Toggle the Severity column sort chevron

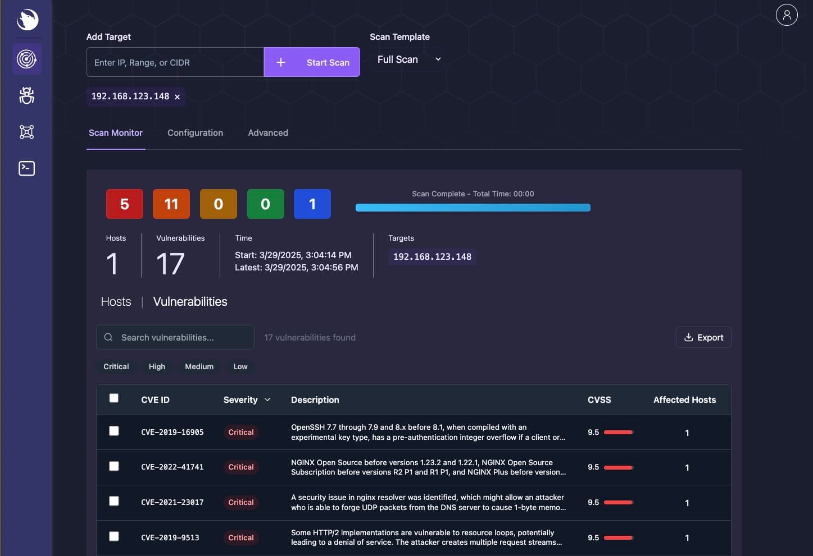point(267,400)
